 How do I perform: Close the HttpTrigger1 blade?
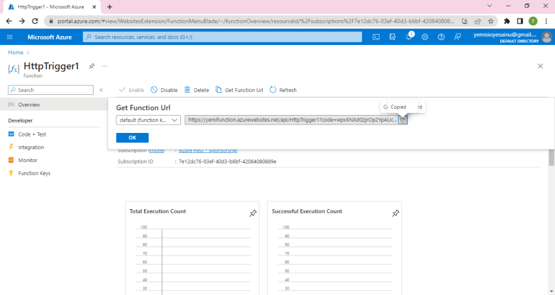540,66
